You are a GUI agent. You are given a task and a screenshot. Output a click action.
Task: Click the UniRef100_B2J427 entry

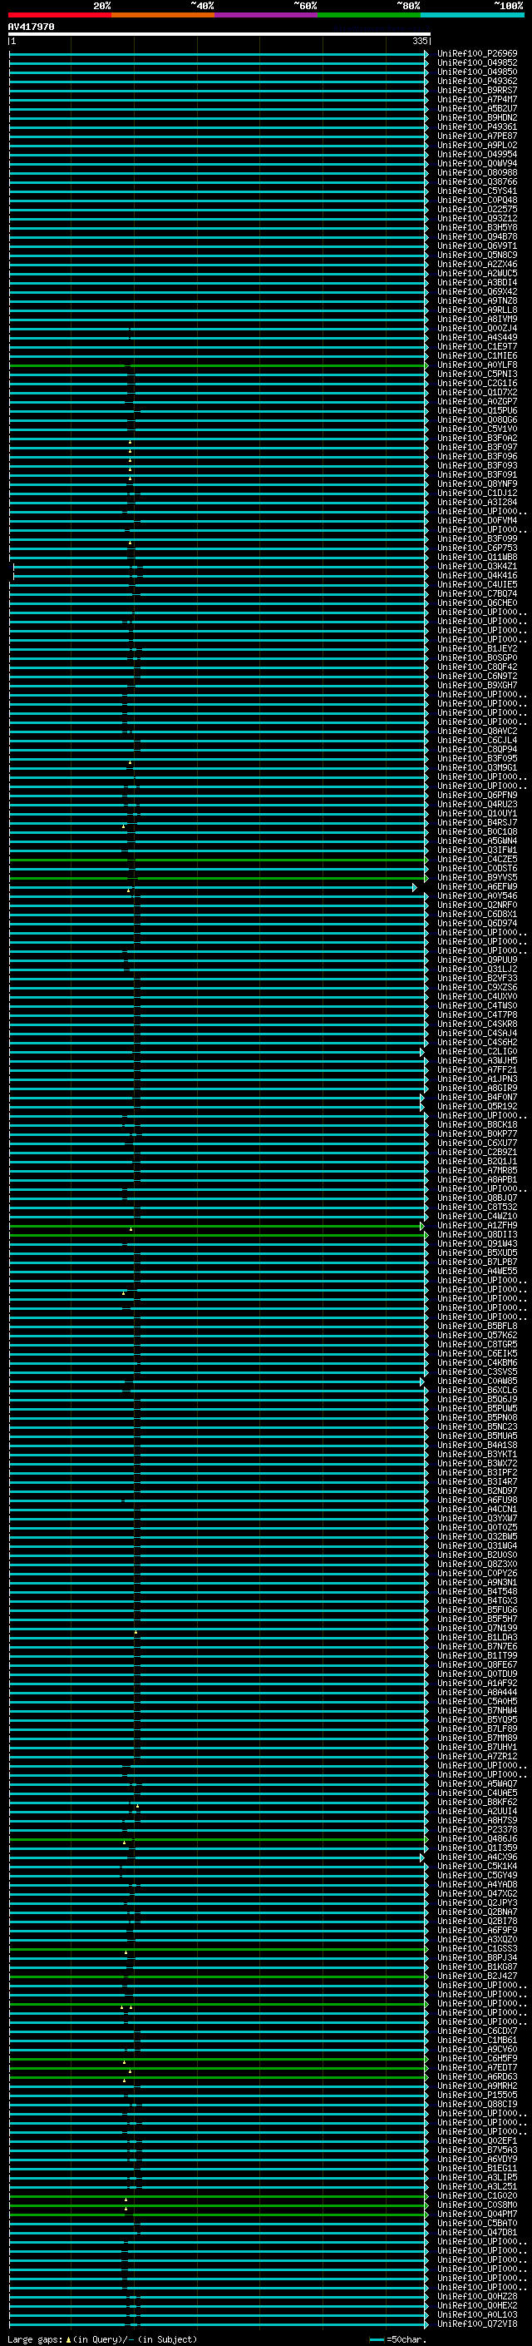(477, 1976)
